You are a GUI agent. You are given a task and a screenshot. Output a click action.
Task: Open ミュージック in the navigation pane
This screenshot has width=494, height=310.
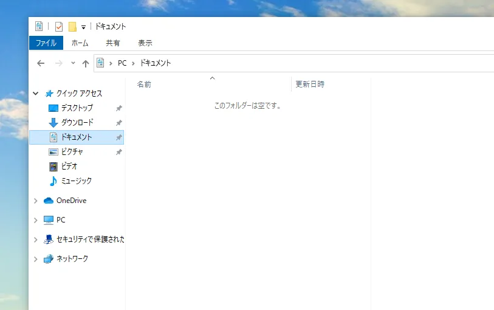click(76, 181)
